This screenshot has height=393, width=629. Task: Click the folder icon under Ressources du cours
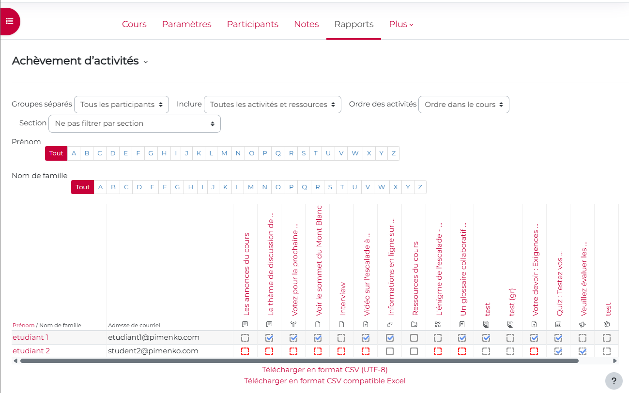tap(414, 324)
